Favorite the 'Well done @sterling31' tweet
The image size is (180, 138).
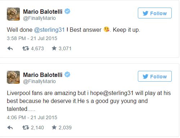(x=54, y=48)
